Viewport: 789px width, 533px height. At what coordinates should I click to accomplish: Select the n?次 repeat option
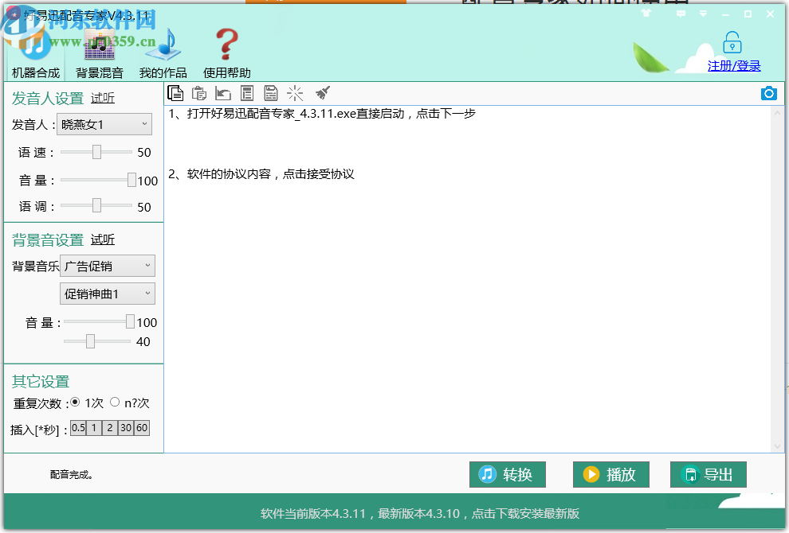point(114,403)
